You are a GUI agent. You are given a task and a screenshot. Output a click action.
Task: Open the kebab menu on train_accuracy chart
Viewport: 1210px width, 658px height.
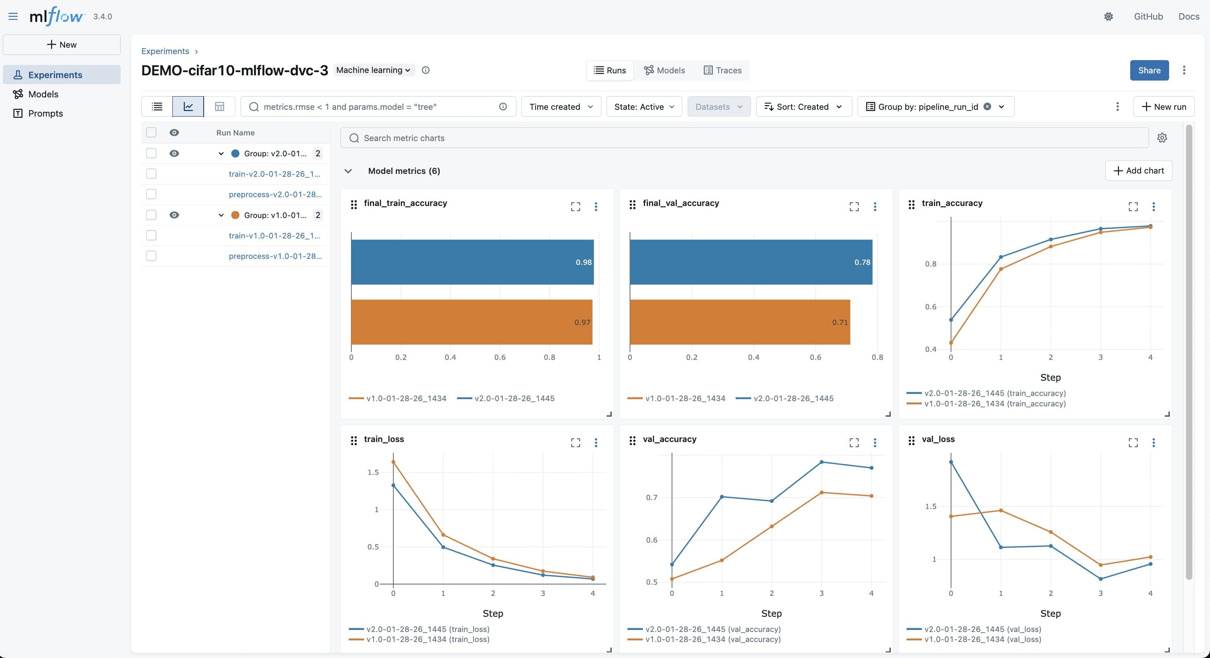click(x=1154, y=206)
